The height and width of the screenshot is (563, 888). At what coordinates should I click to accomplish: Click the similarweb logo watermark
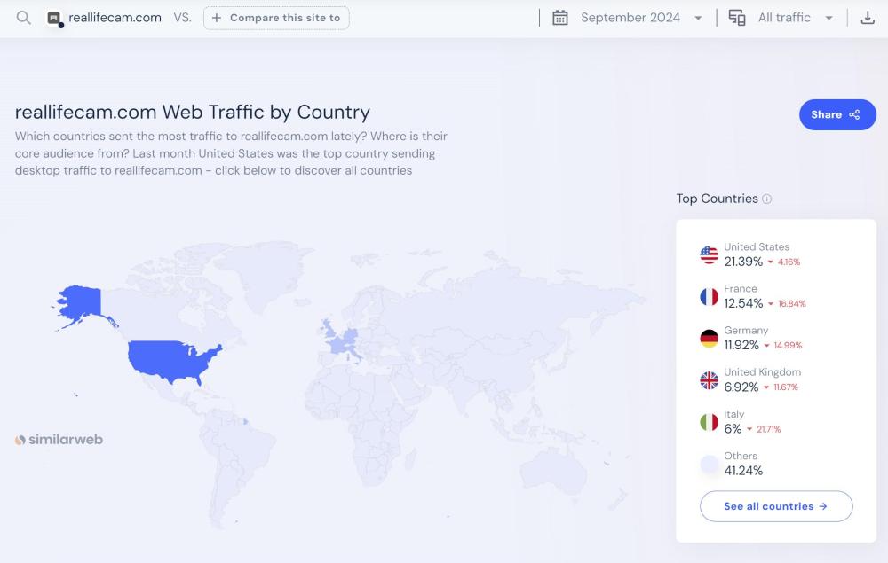[59, 440]
